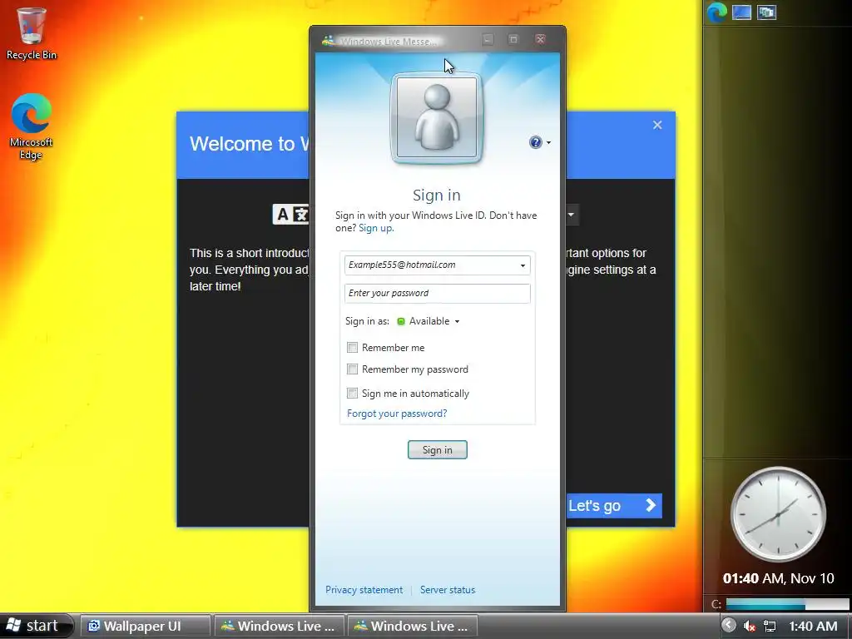Open the Help menu dropdown arrow
The image size is (852, 639).
(x=549, y=143)
